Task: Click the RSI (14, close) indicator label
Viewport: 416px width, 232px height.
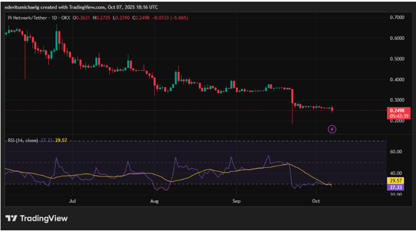Action: pos(23,141)
